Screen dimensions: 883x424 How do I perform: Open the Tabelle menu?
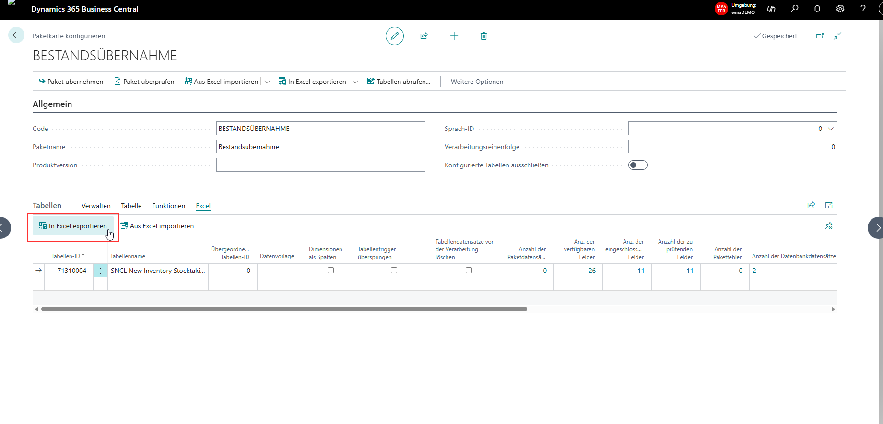[x=131, y=206]
